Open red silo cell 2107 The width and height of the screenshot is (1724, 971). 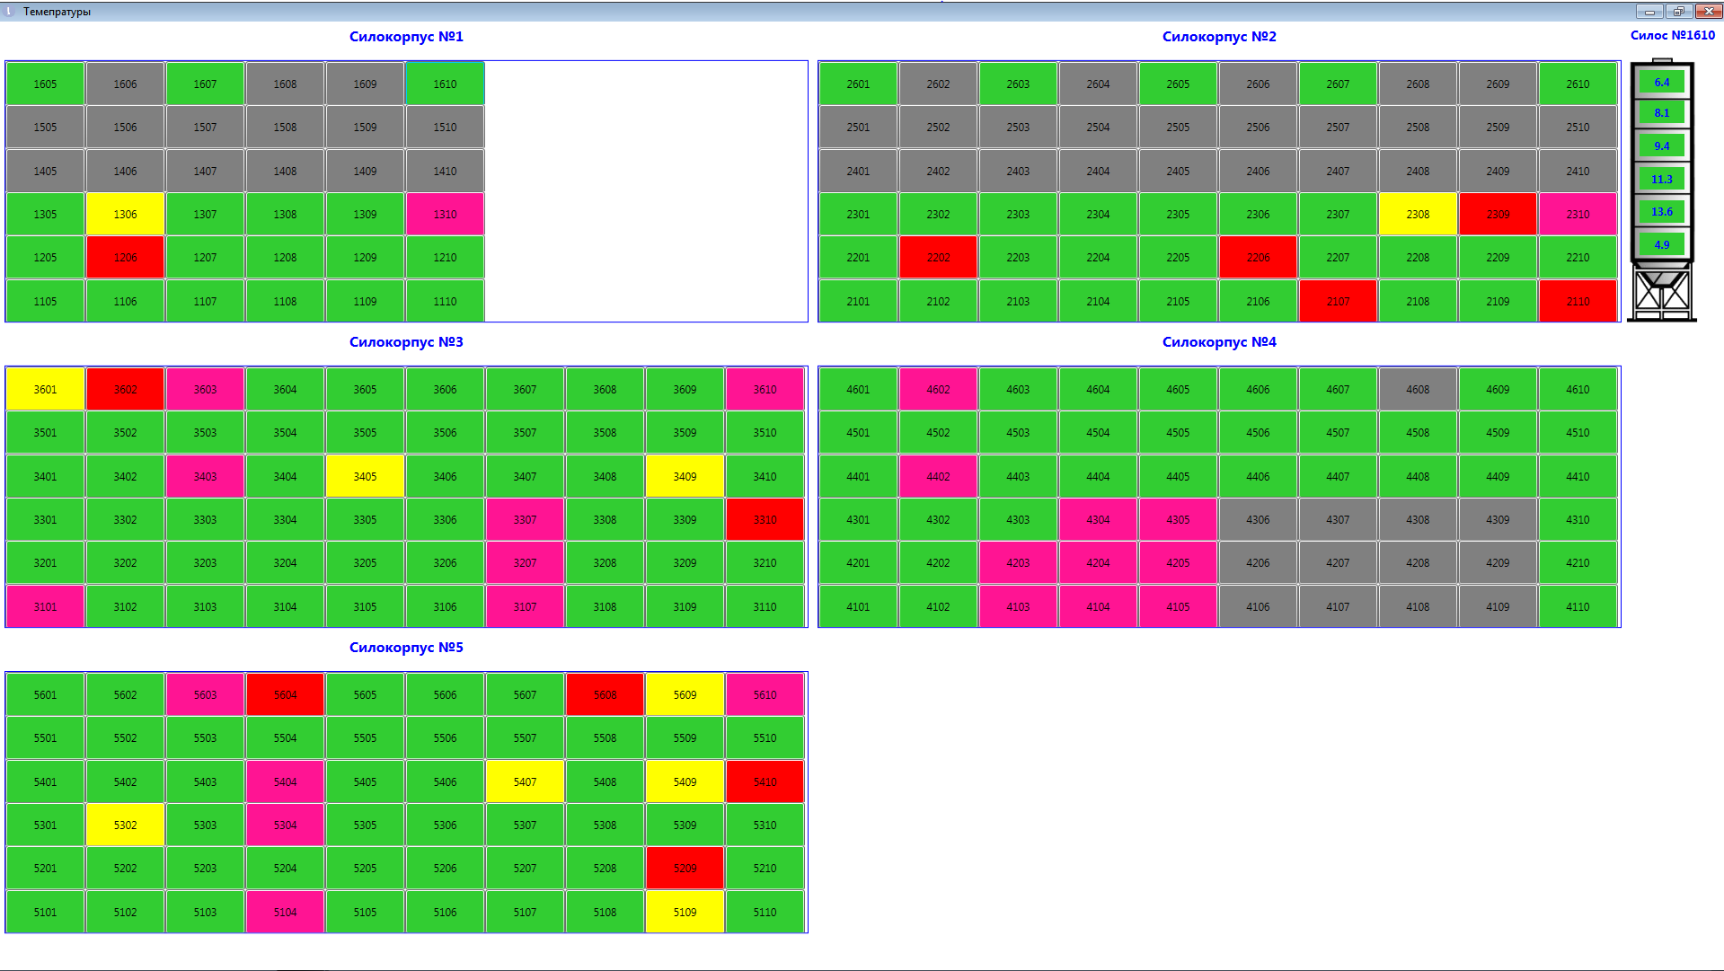pos(1338,301)
